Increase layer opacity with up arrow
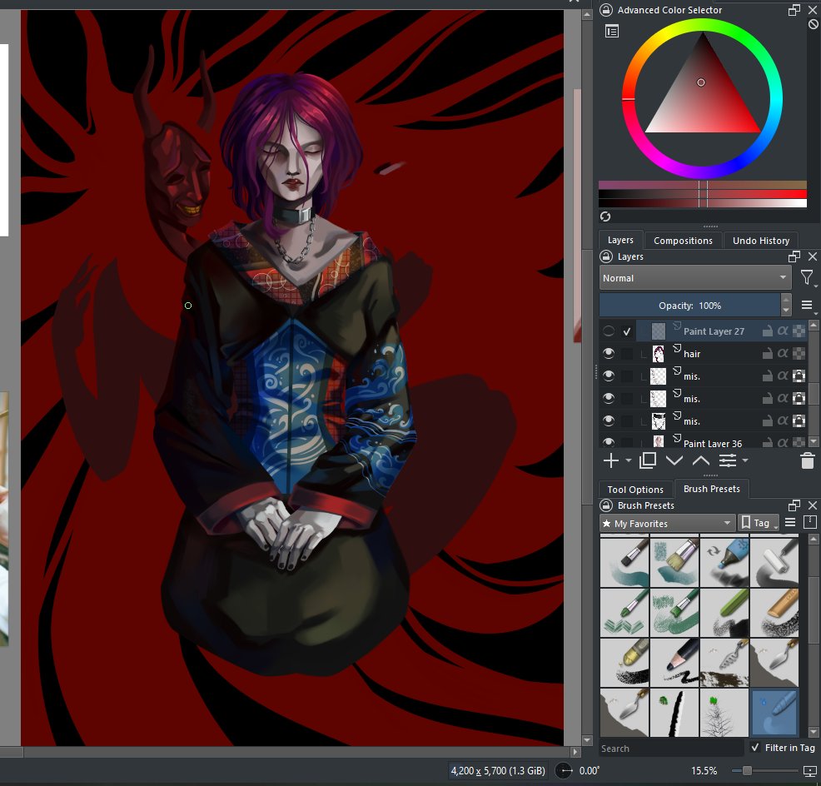This screenshot has height=786, width=821. [x=786, y=300]
